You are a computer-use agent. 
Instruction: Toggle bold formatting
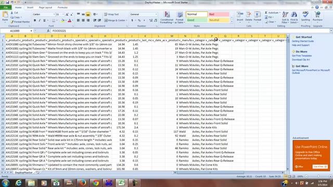[35, 20]
